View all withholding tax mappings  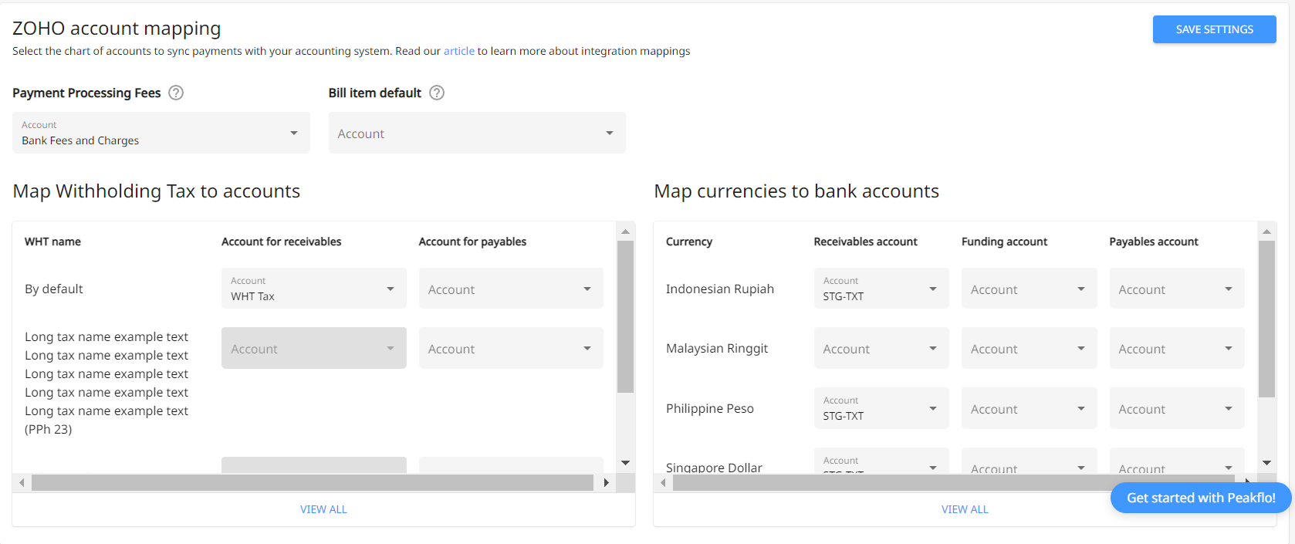pos(323,509)
